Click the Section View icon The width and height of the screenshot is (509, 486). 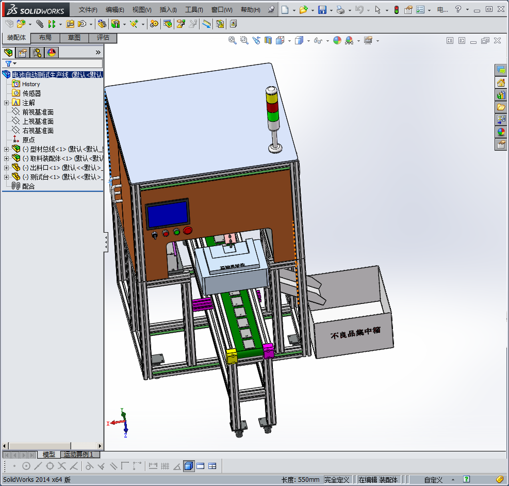[x=268, y=40]
